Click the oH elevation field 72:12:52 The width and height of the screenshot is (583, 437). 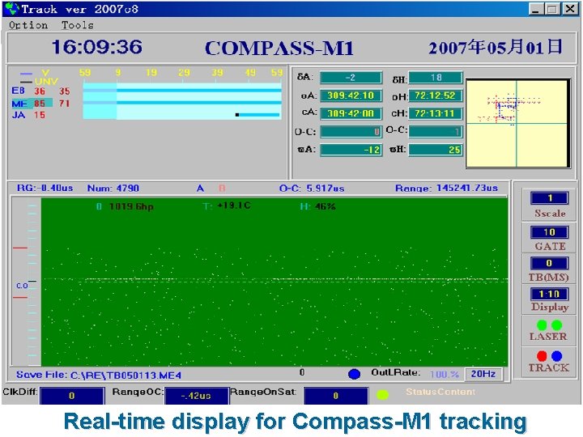pos(436,95)
